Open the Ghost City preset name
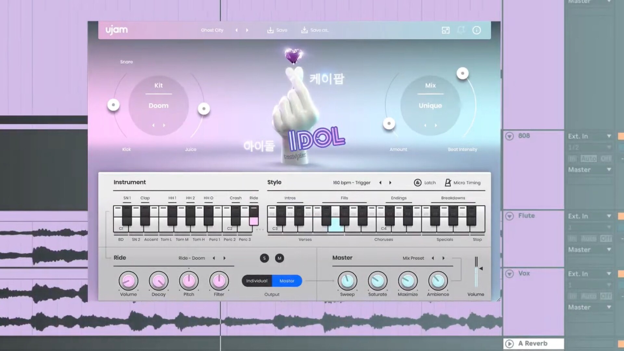The width and height of the screenshot is (624, 351). pyautogui.click(x=212, y=30)
